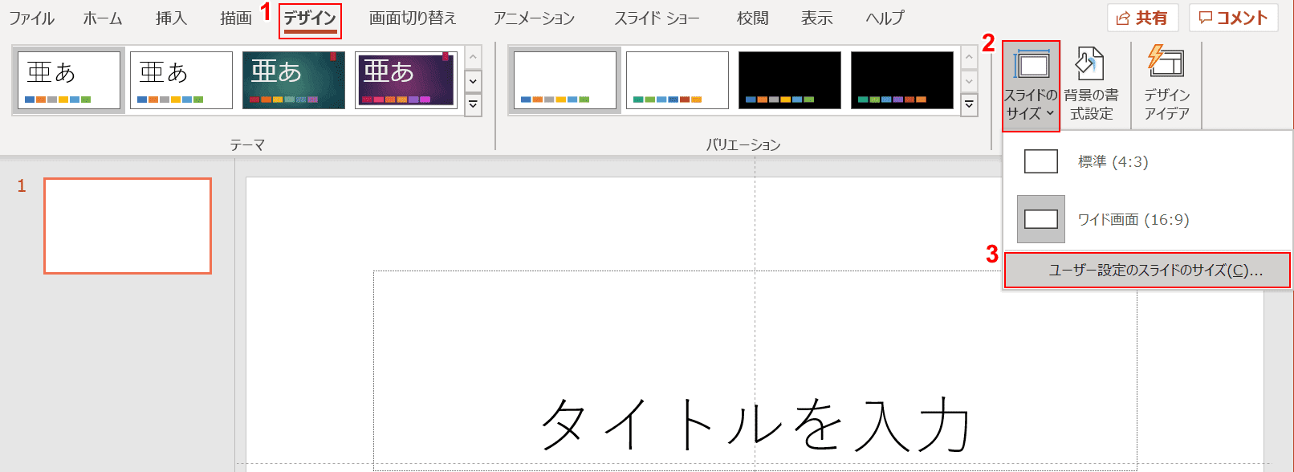Click the 16:9 widescreen slide icon

point(1041,219)
